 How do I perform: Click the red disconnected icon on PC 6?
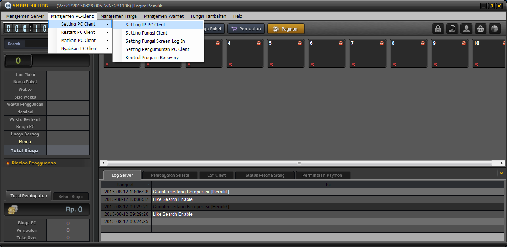point(341,43)
